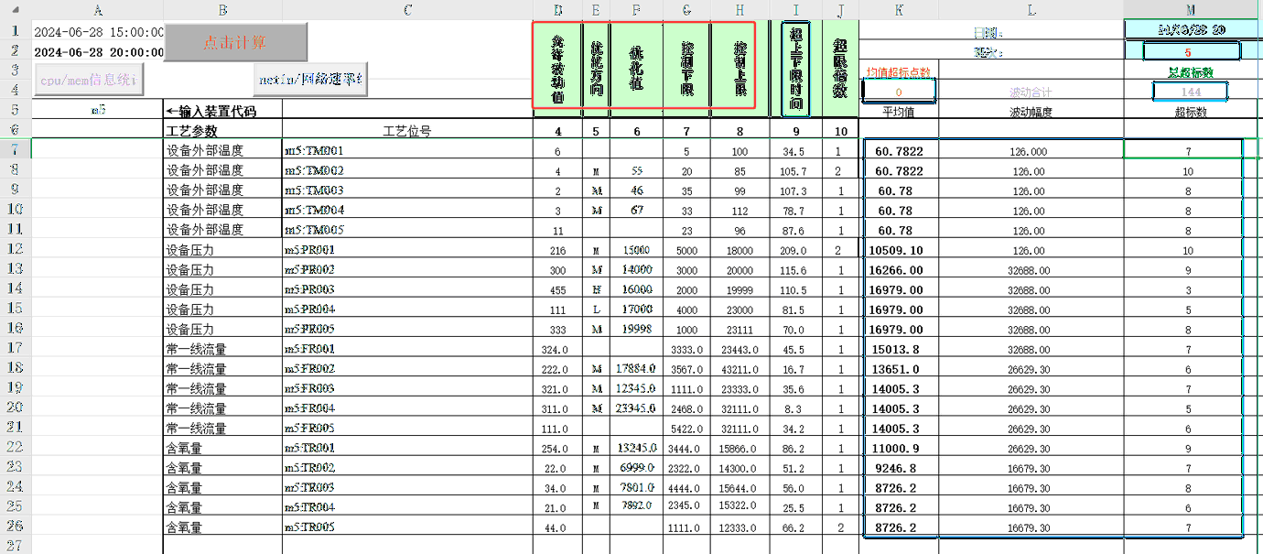Select column header K
Screen dimensions: 1263x554
pos(899,10)
